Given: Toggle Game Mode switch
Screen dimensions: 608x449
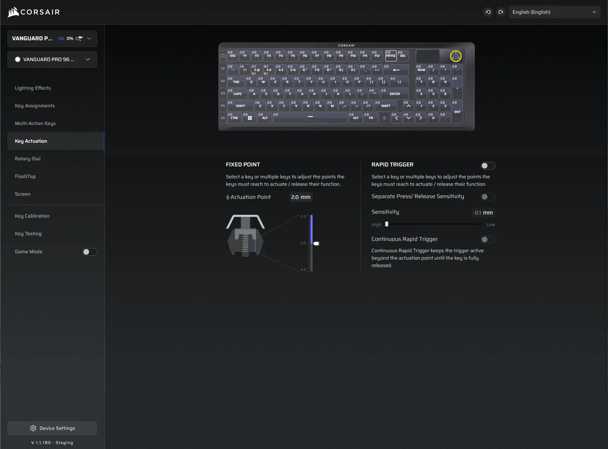Looking at the screenshot, I should 90,252.
